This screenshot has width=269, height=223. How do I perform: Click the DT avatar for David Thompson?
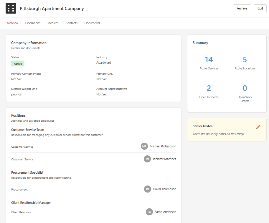148,189
